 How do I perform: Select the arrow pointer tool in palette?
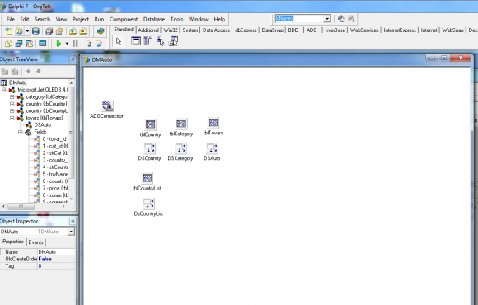point(119,41)
